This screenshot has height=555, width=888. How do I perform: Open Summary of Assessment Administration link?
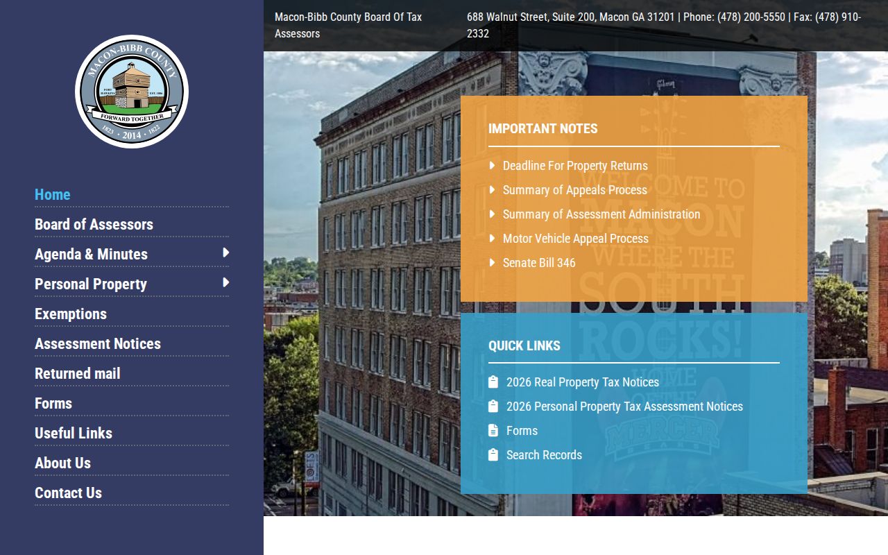click(601, 214)
